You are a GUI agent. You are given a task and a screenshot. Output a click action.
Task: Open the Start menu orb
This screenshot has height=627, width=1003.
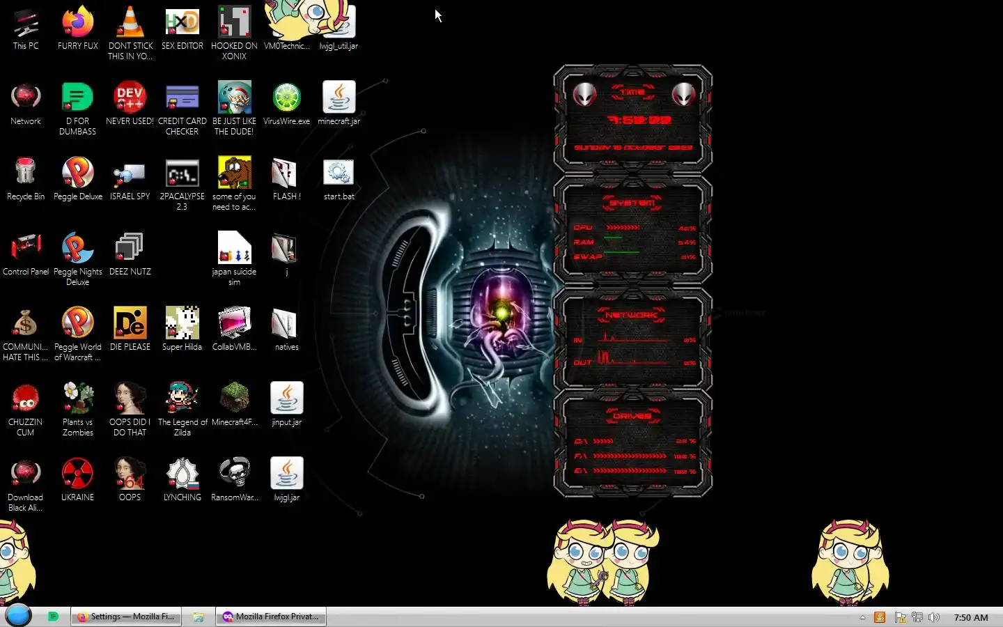[19, 615]
